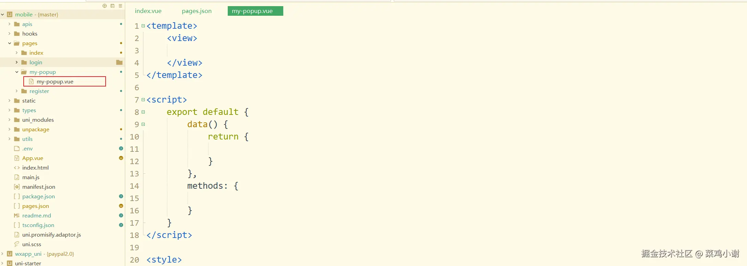The height and width of the screenshot is (266, 747).
Task: Toggle code fold at template line 1
Action: [x=143, y=26]
